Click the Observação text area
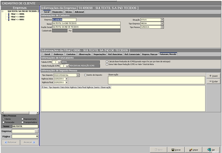Screen dimensions: 222x153 pyautogui.click(x=156, y=80)
